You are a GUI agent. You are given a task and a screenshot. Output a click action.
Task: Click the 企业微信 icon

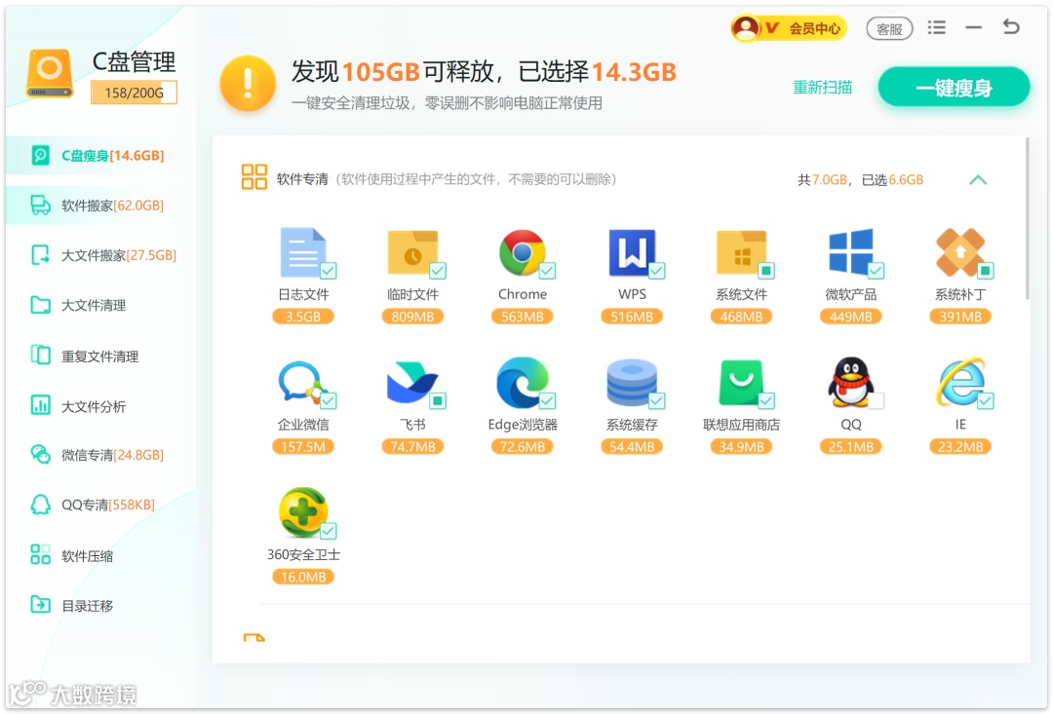tap(301, 383)
